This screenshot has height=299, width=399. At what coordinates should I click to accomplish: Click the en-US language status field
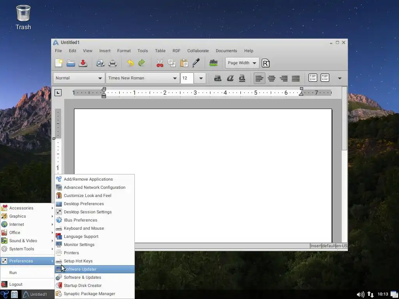[341, 246]
